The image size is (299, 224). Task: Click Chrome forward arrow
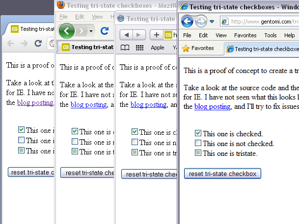24,44
